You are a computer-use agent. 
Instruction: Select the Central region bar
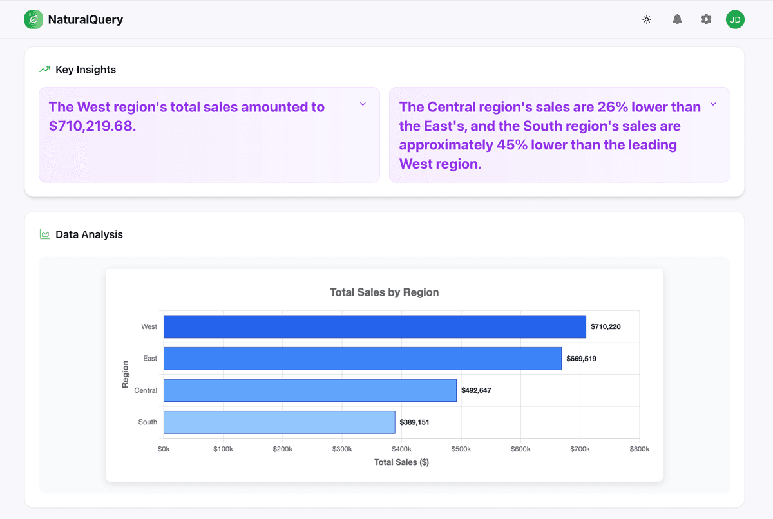click(310, 390)
